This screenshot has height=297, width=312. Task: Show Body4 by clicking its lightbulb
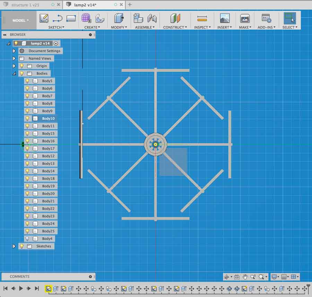coord(27,239)
